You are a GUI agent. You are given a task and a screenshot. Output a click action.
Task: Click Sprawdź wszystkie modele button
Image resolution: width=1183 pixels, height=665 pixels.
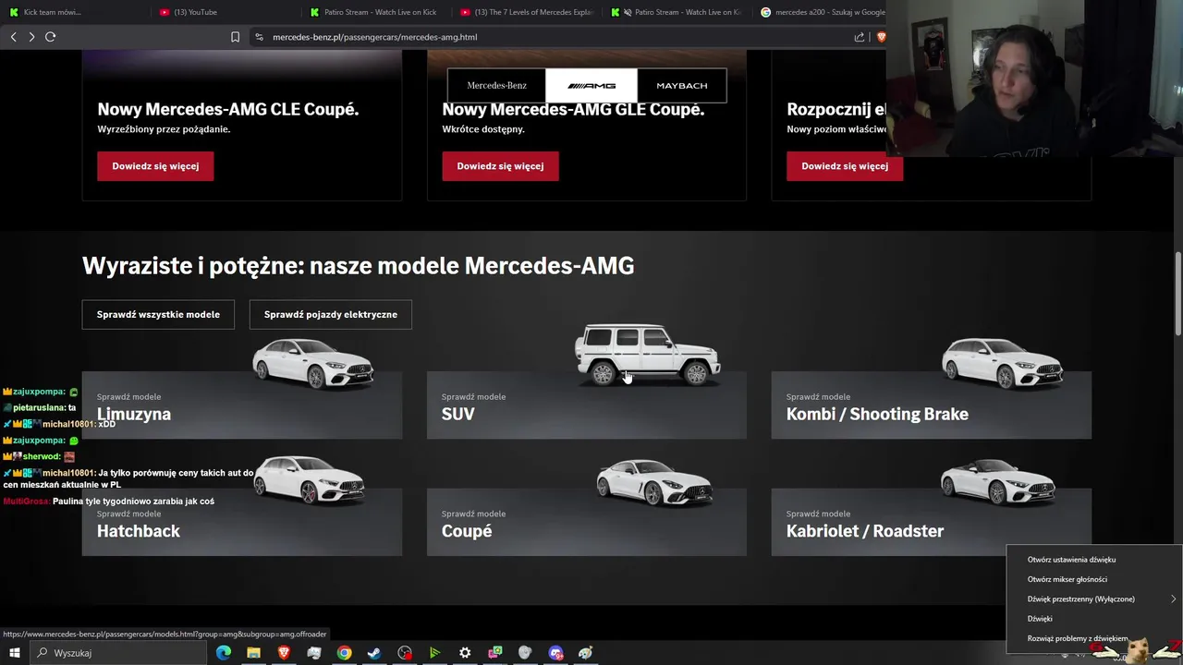158,314
